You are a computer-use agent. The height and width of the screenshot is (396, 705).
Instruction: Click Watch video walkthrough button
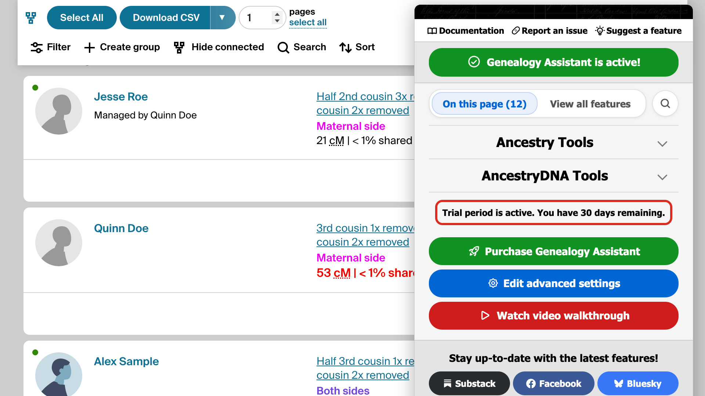coord(553,316)
